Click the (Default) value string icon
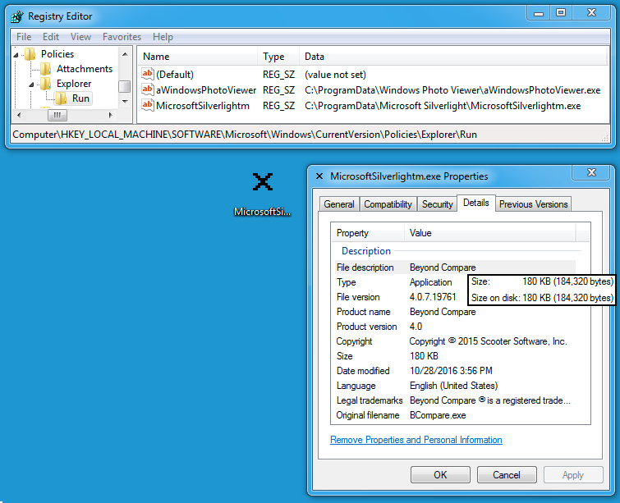The width and height of the screenshot is (620, 503). pyautogui.click(x=148, y=75)
